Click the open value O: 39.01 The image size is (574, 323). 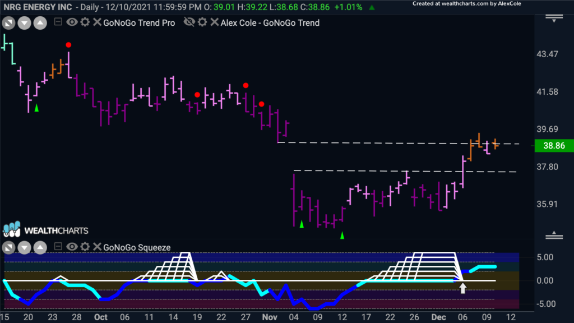point(220,7)
